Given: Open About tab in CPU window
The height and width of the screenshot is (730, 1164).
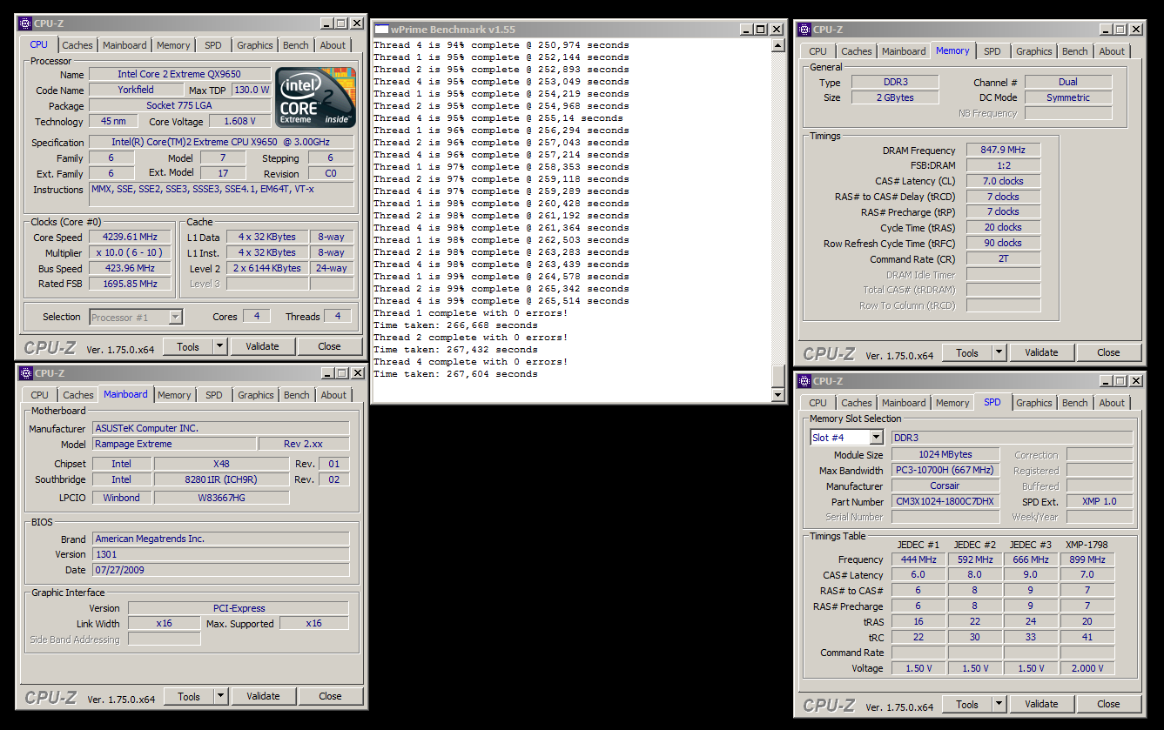Looking at the screenshot, I should tap(333, 45).
